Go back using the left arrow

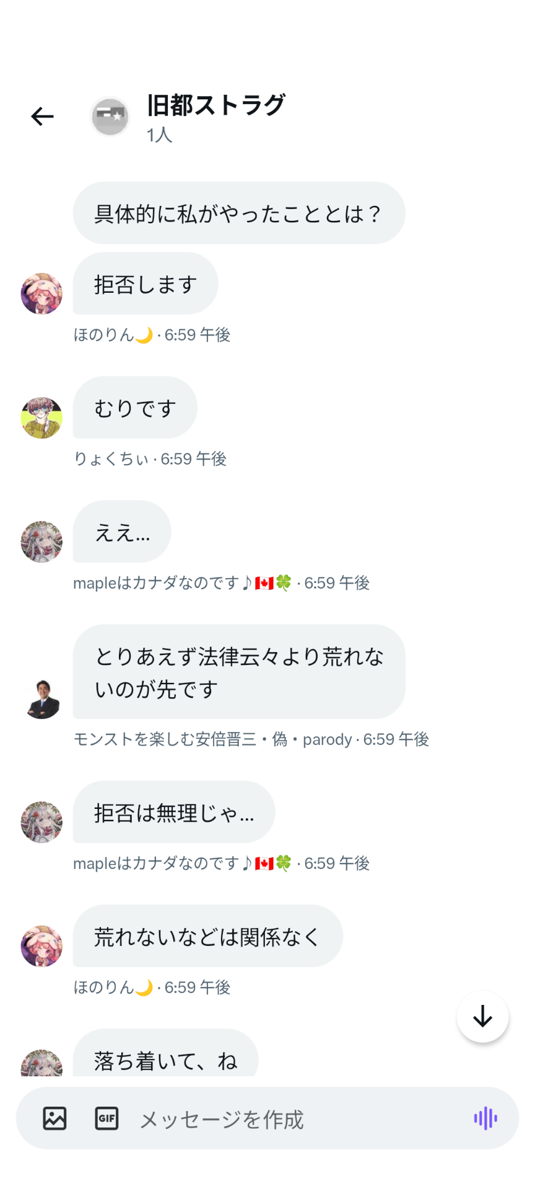coord(42,116)
